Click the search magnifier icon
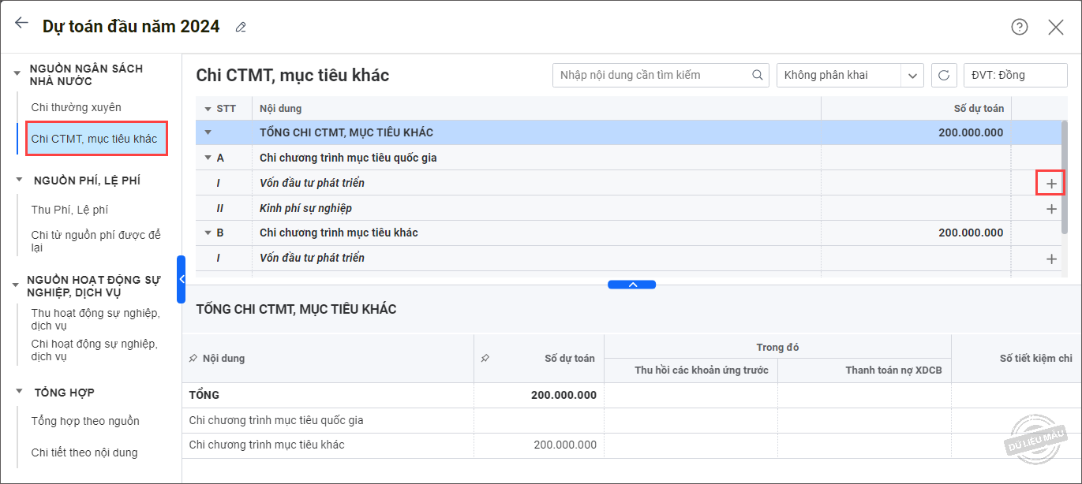The image size is (1082, 484). point(757,75)
